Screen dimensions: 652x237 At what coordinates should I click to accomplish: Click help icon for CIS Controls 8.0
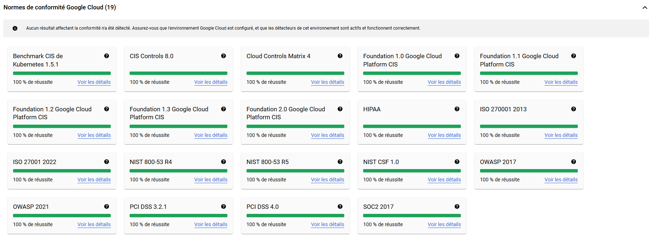click(223, 56)
